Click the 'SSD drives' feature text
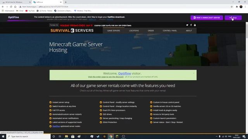Screen dimensions: 248x139 [x=107, y=114]
